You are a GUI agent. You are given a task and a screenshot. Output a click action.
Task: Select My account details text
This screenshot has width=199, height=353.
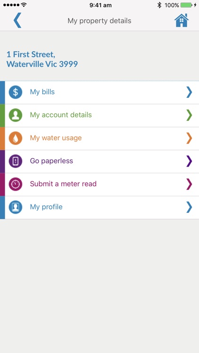click(61, 115)
